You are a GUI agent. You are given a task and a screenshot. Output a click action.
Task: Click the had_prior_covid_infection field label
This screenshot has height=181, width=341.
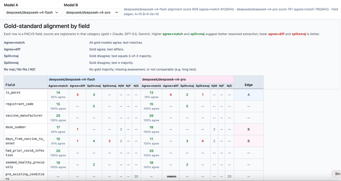[25, 153]
